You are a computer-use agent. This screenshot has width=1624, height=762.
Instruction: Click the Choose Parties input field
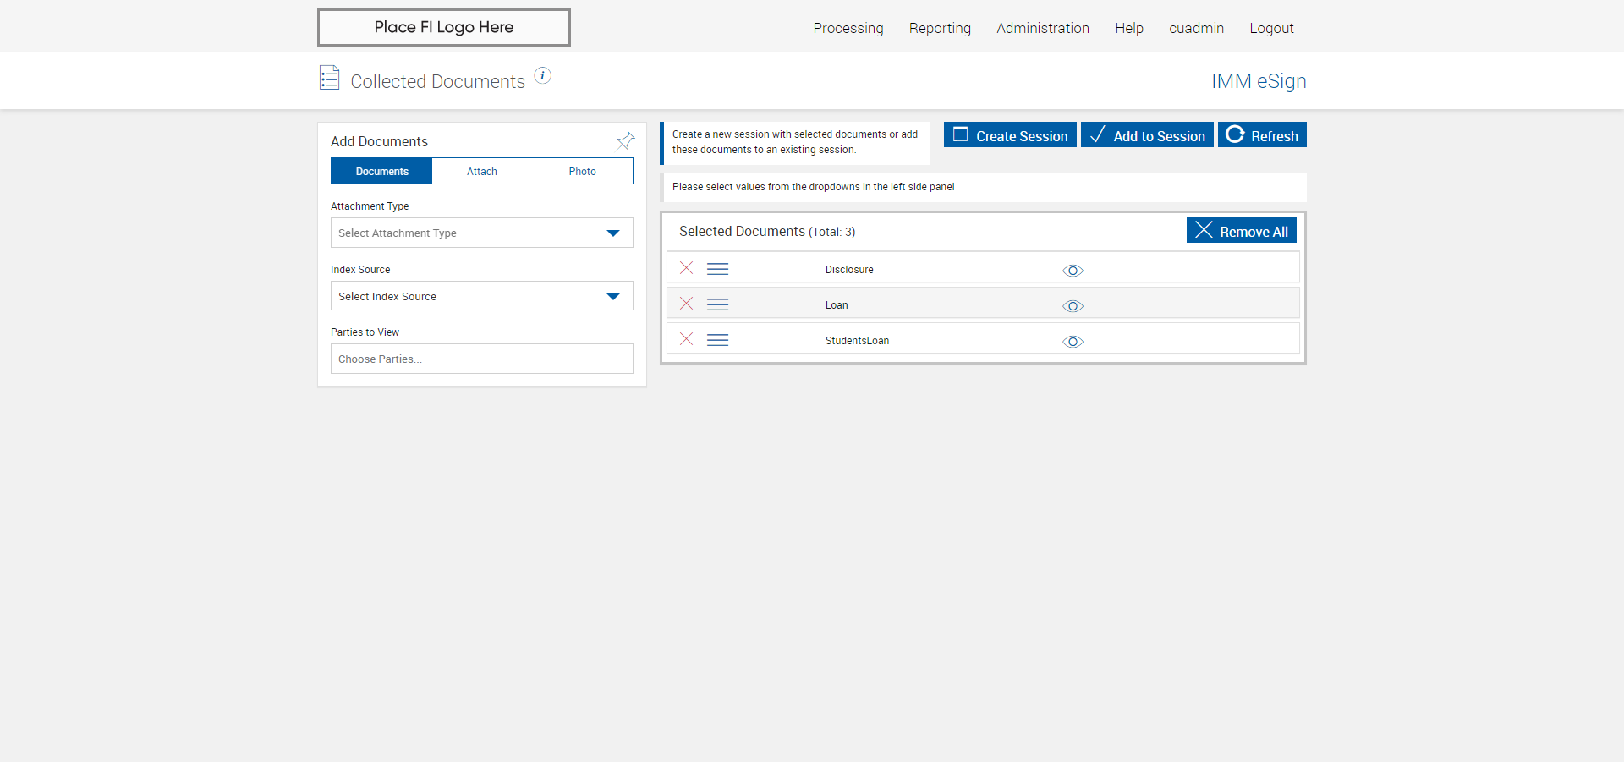(x=481, y=359)
